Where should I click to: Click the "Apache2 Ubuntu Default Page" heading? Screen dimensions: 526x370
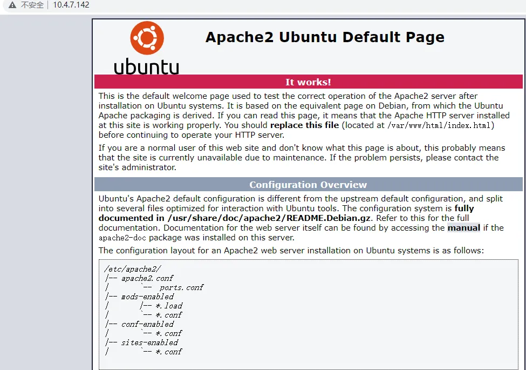tap(325, 37)
